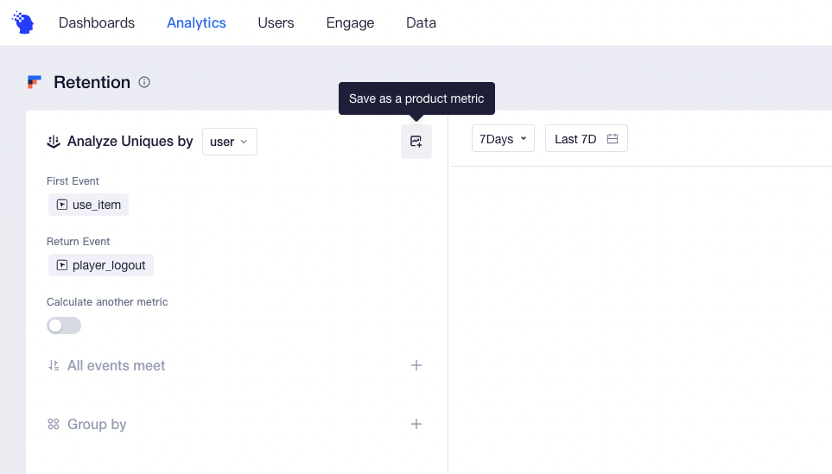The image size is (832, 474).
Task: Click the Retention model color icon
Action: point(35,82)
